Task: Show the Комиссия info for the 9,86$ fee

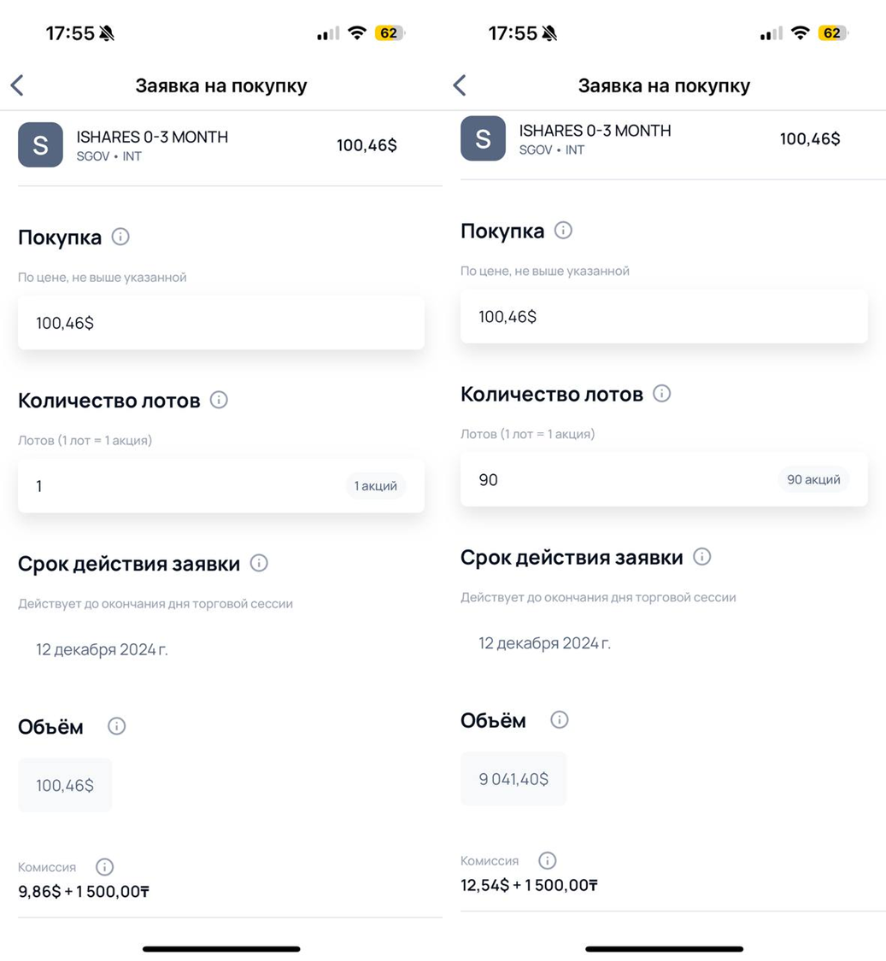Action: [x=104, y=867]
